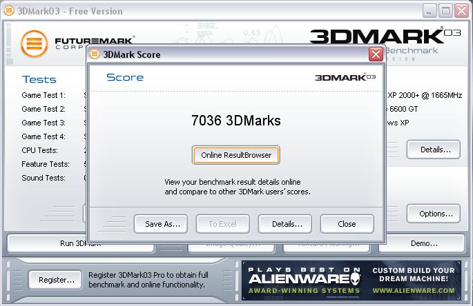Image resolution: width=473 pixels, height=306 pixels.
Task: Open Details... in the 3DMark Score dialog
Action: coord(285,224)
